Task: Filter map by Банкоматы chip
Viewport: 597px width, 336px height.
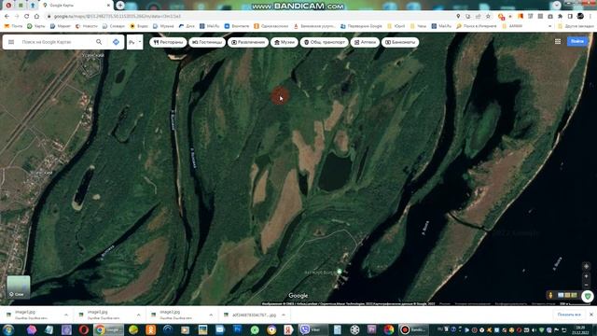Action: click(400, 42)
